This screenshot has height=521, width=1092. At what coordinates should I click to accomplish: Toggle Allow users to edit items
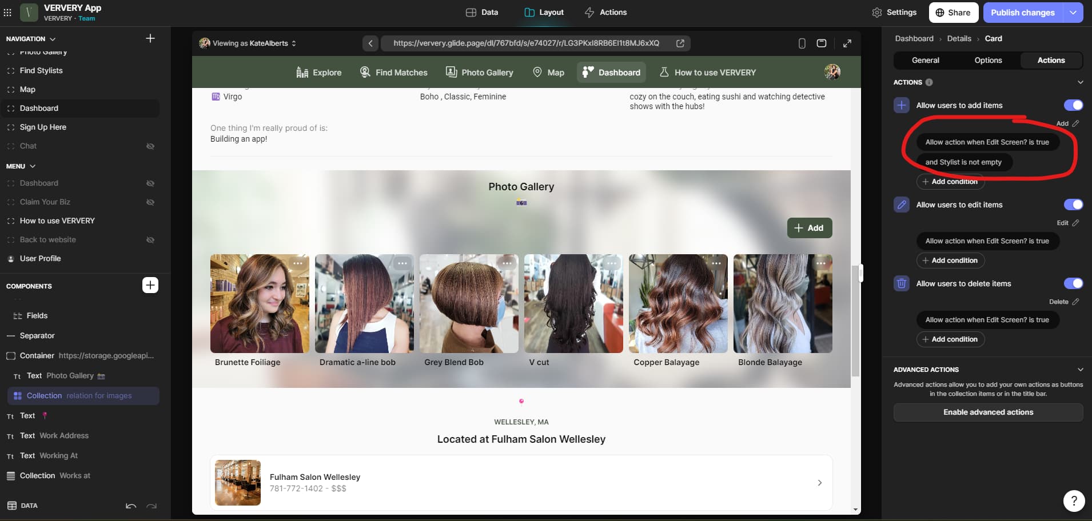coord(1073,205)
